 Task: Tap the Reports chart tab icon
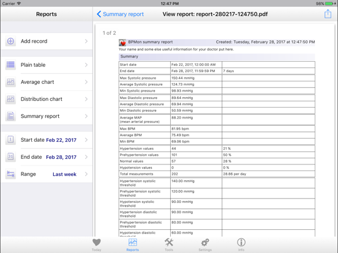[x=133, y=243]
